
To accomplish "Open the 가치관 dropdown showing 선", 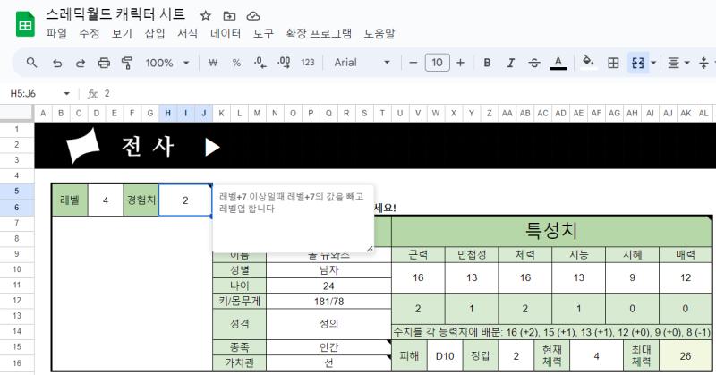I will click(x=328, y=362).
